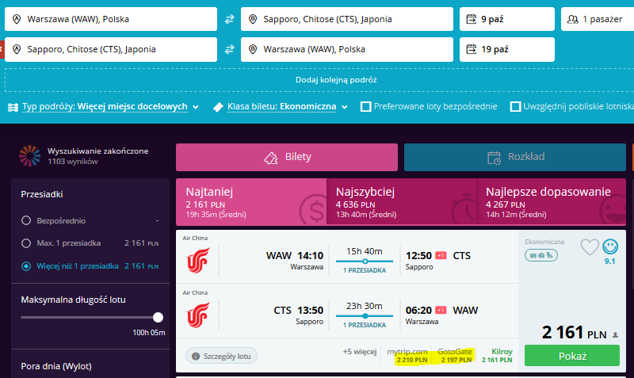Click the baggage amenities icon under Ekonomiczna

(x=541, y=255)
